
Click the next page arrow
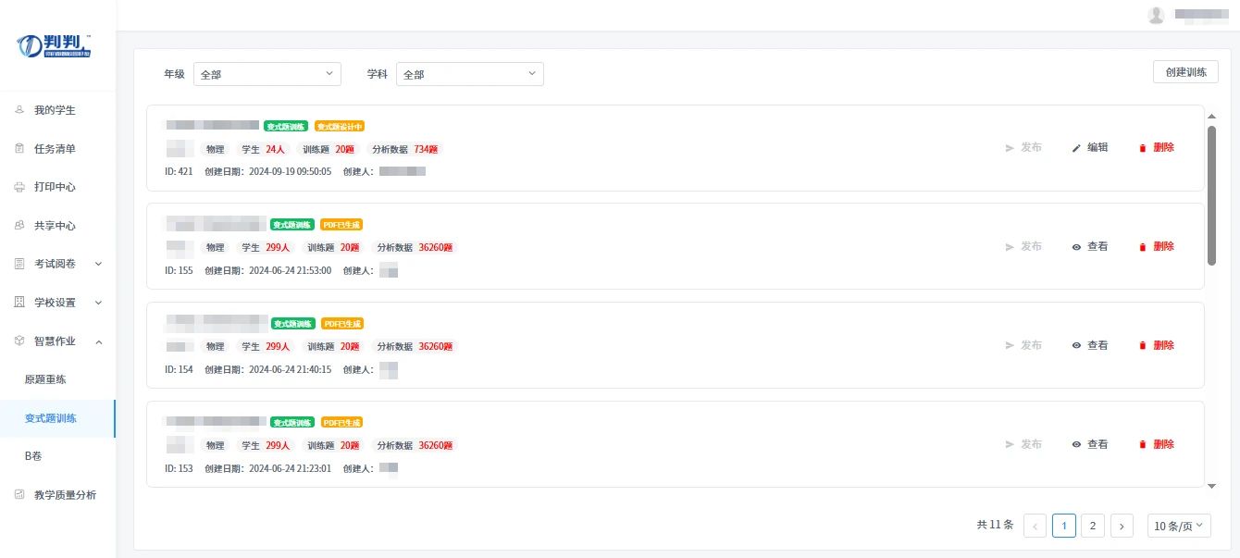click(x=1122, y=526)
